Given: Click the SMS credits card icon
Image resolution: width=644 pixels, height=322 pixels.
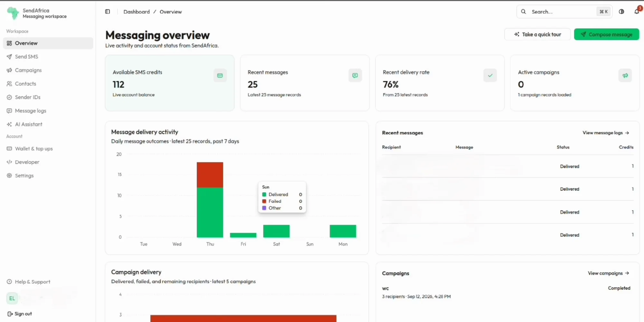Looking at the screenshot, I should pos(220,76).
